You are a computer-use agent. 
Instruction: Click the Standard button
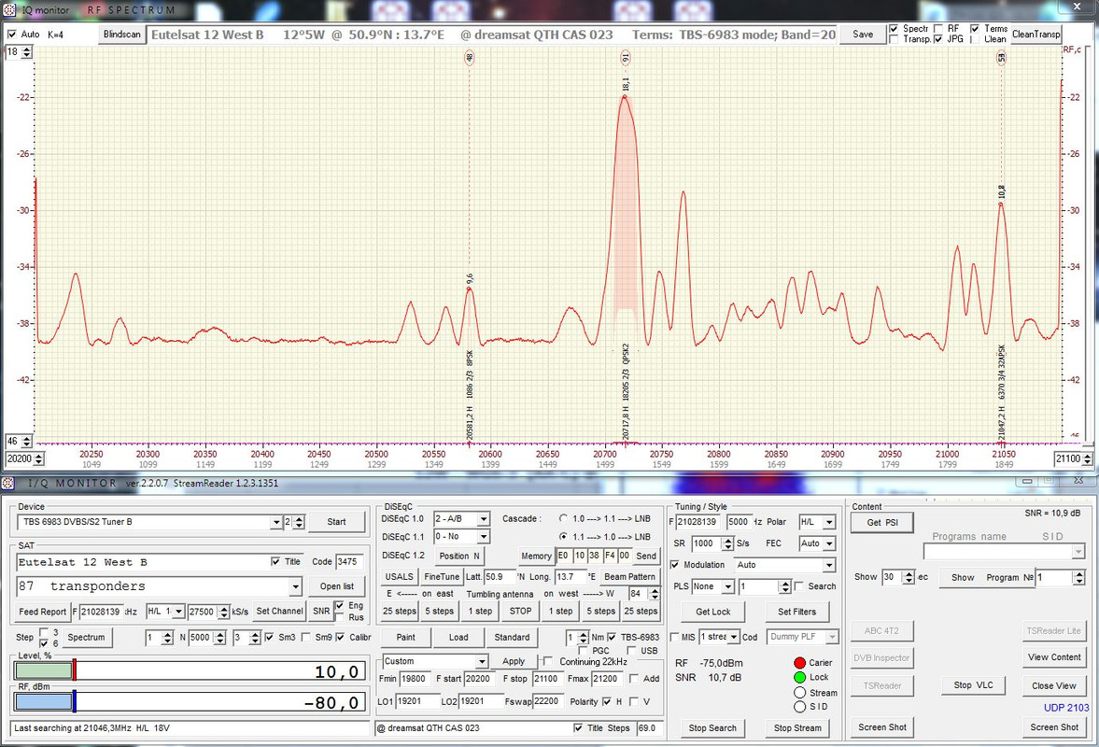[x=512, y=638]
